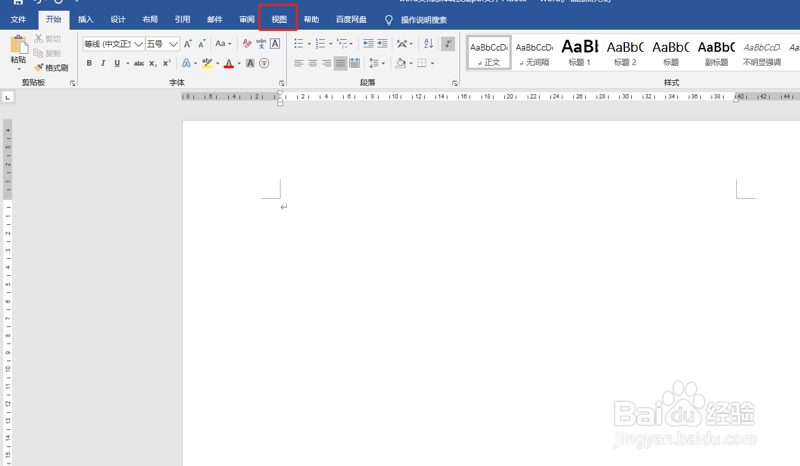Image resolution: width=800 pixels, height=466 pixels.
Task: Apply strikethrough (abc) formatting
Action: [139, 63]
